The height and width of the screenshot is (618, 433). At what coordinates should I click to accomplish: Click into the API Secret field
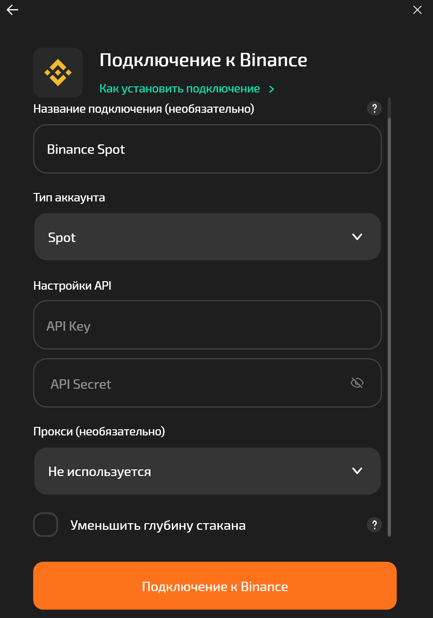194,384
